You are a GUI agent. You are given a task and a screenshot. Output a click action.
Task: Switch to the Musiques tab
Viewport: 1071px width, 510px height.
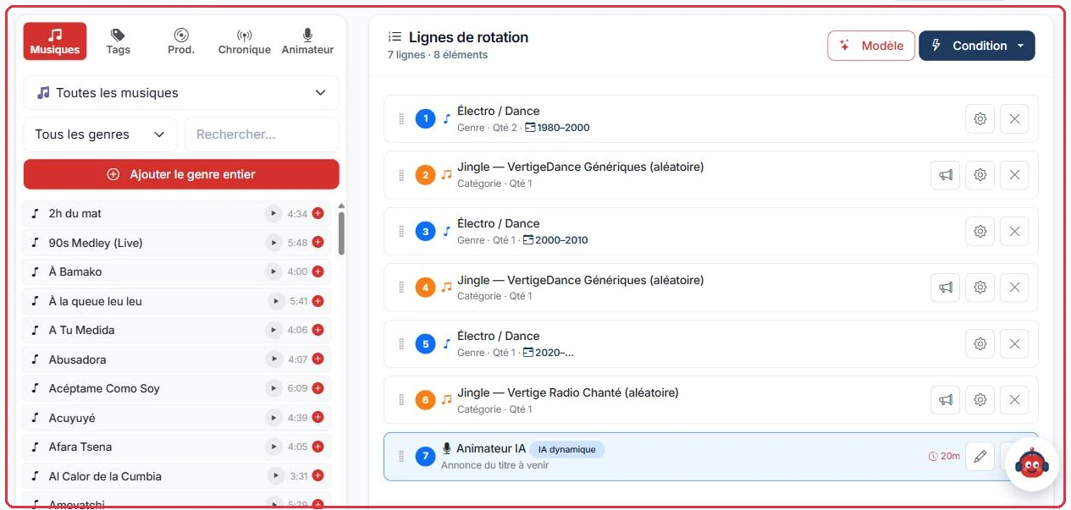pyautogui.click(x=55, y=41)
